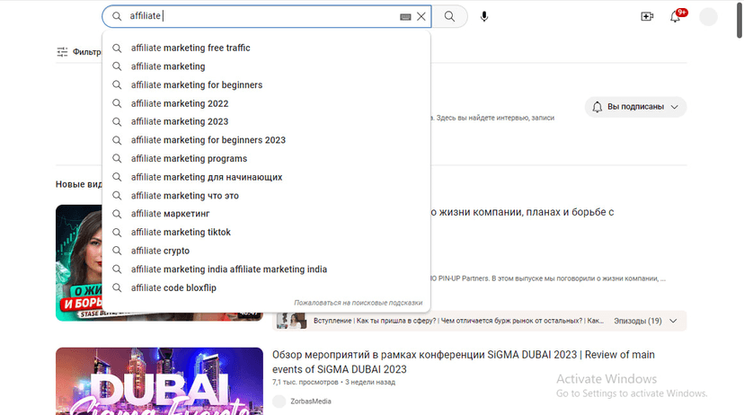This screenshot has width=744, height=415.
Task: Click the 'Вступление | Как ты пришла' chapter text
Action: click(458, 321)
